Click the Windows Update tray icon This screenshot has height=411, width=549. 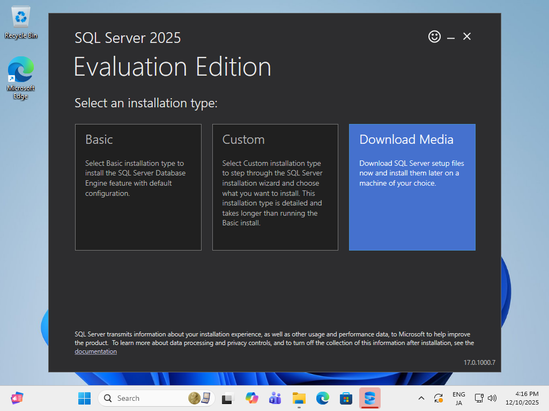(x=438, y=398)
